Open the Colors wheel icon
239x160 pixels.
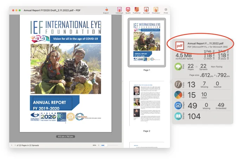pyautogui.click(x=178, y=95)
